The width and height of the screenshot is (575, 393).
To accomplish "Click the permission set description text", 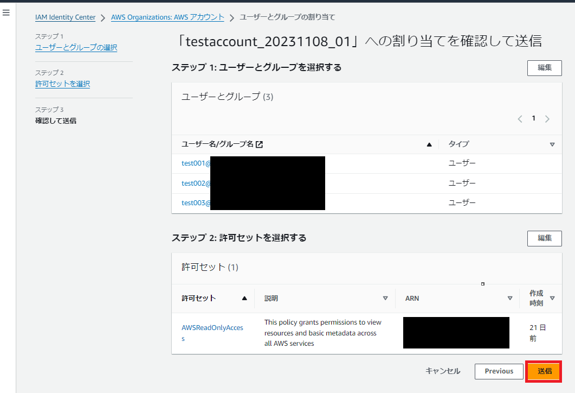I will [x=322, y=333].
